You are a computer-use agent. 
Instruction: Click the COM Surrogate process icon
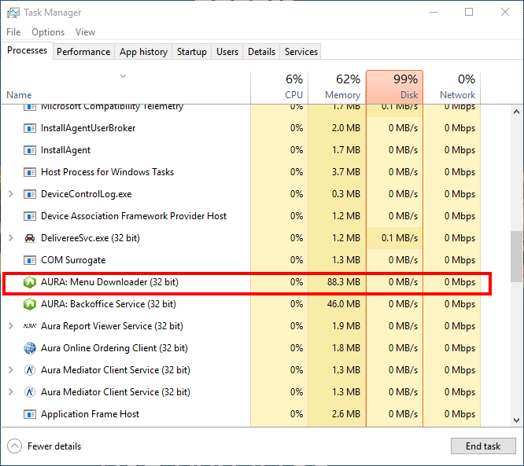click(30, 260)
